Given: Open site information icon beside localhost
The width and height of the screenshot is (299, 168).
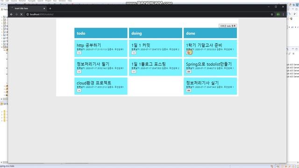Looking at the screenshot, I should 28,14.
